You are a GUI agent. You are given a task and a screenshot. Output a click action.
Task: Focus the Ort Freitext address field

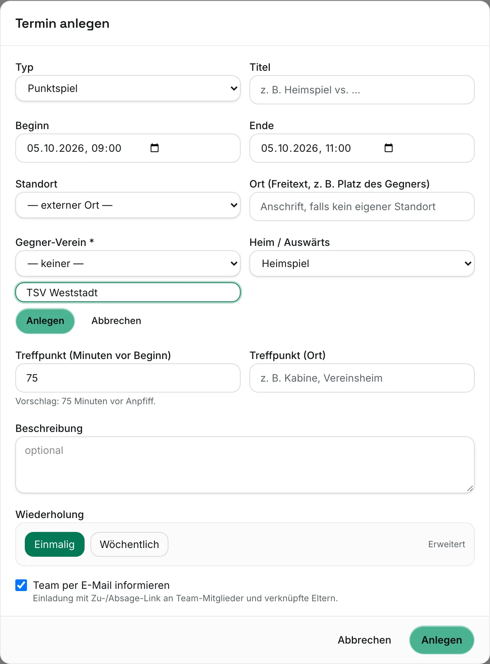(362, 206)
